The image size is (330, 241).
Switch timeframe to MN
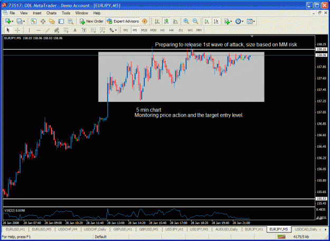[199, 30]
